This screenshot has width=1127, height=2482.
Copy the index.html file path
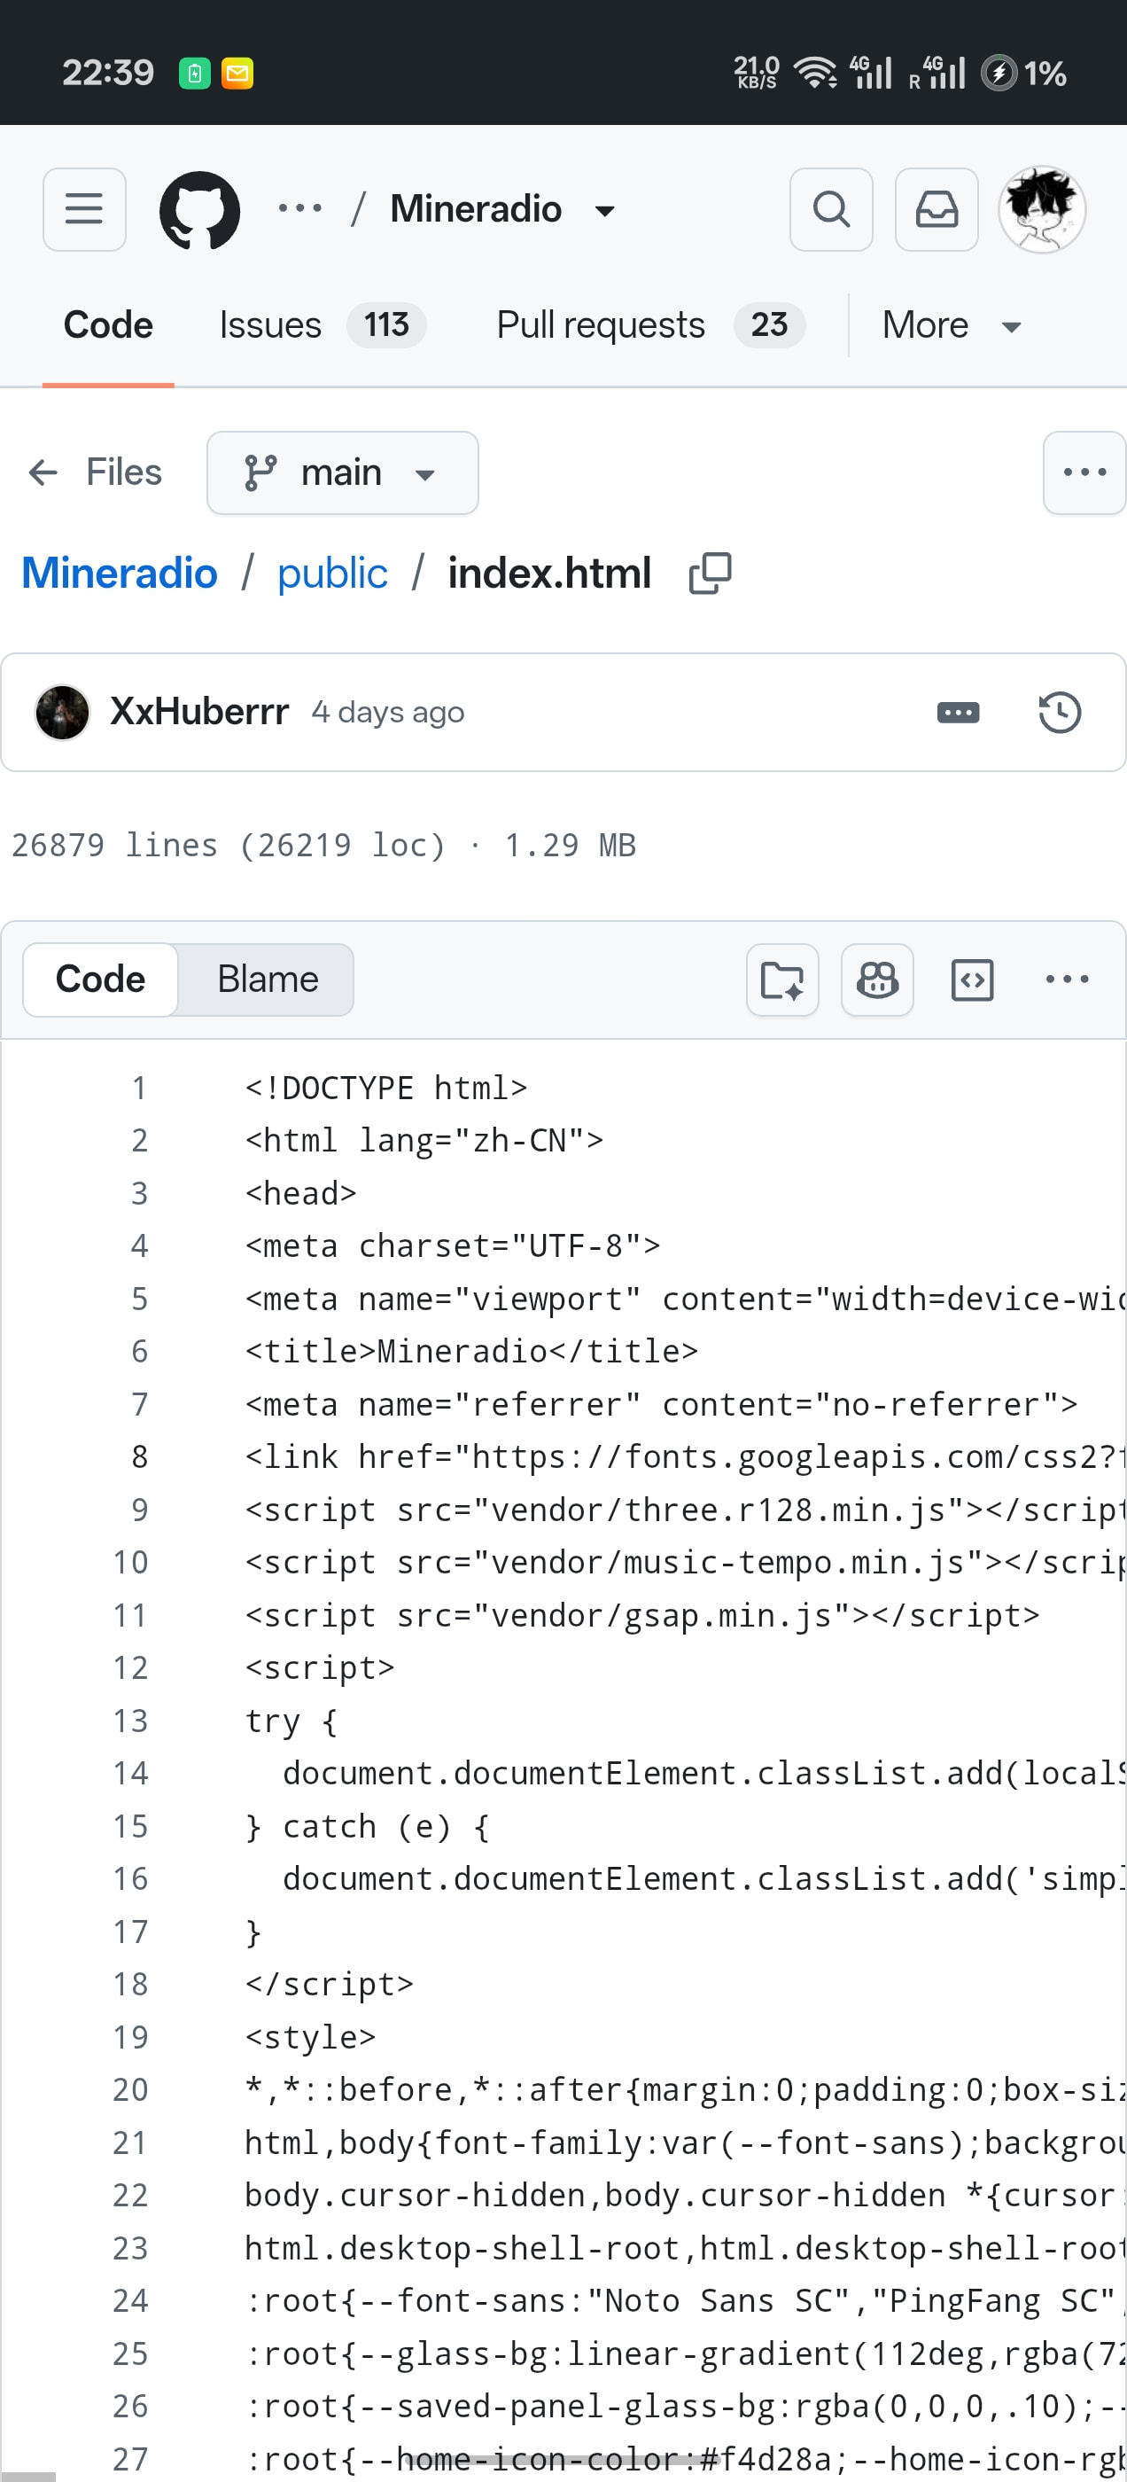pyautogui.click(x=710, y=574)
